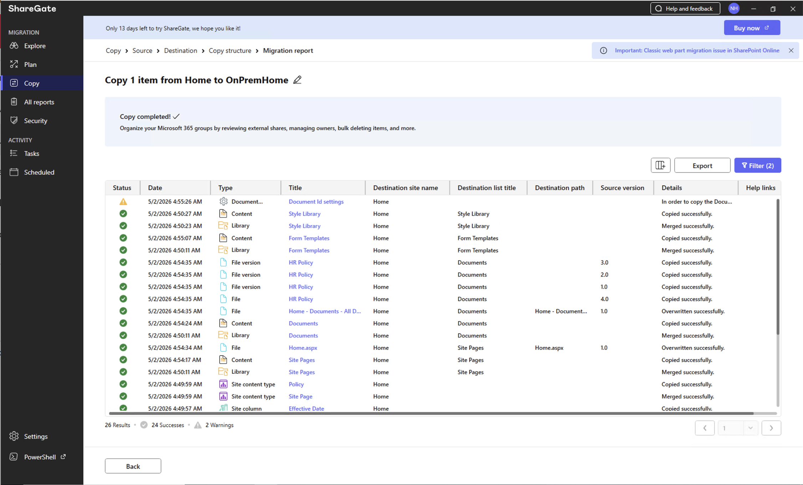Click the NH user avatar
The height and width of the screenshot is (485, 803).
734,8
